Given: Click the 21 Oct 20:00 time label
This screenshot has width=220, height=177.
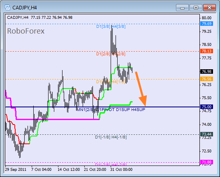Looking at the screenshot, I should [x=95, y=170].
